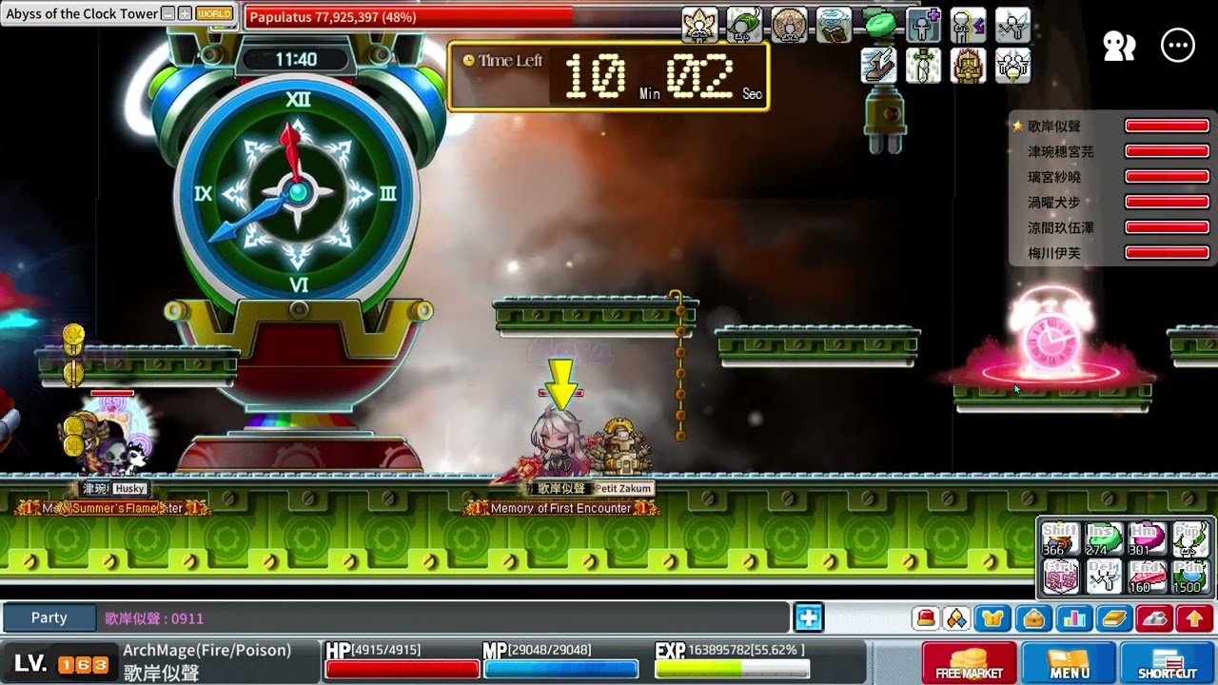The width and height of the screenshot is (1218, 685).
Task: Select party member 梅川伊芙 in list
Action: point(1111,253)
